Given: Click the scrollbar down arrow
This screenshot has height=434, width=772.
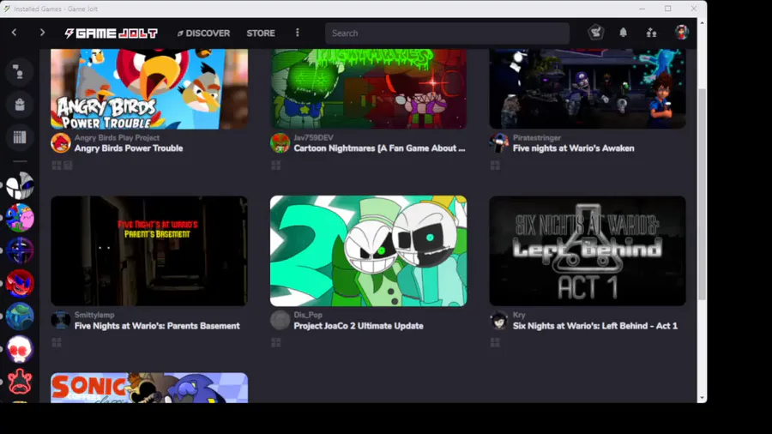Looking at the screenshot, I should coord(702,398).
